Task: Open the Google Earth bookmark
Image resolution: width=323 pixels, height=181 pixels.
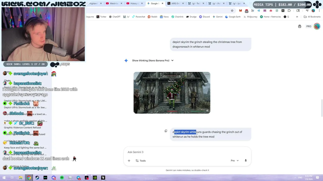Action: tap(233, 17)
